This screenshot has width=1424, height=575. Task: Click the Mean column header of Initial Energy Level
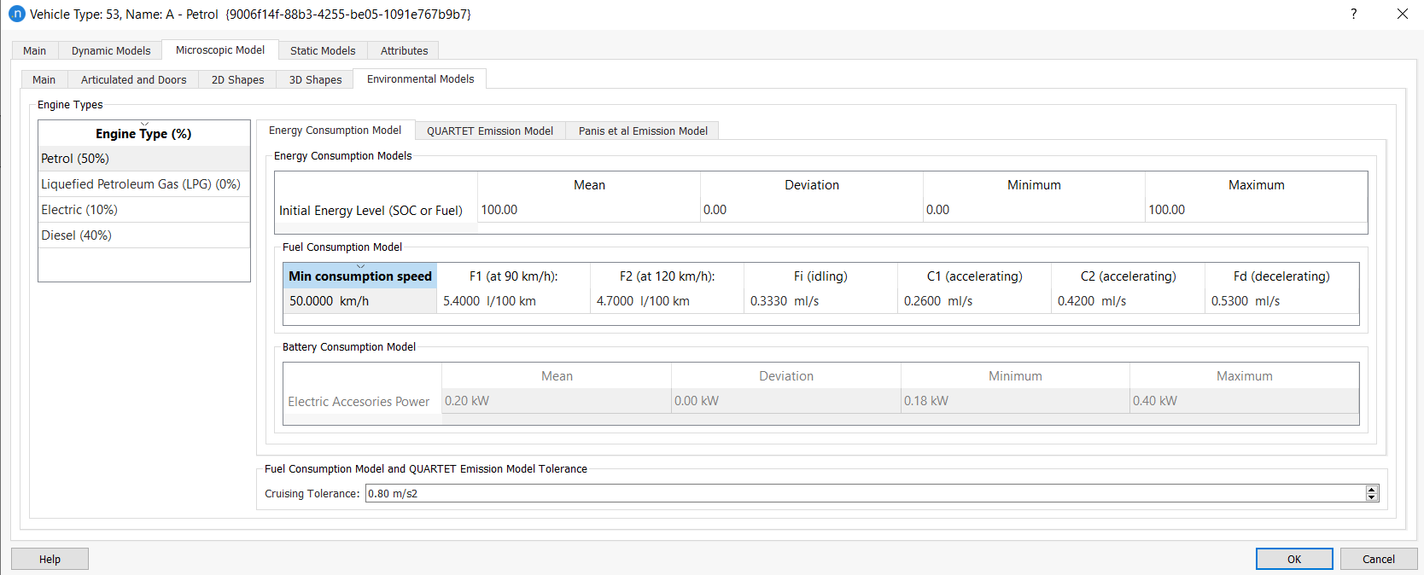coord(589,185)
